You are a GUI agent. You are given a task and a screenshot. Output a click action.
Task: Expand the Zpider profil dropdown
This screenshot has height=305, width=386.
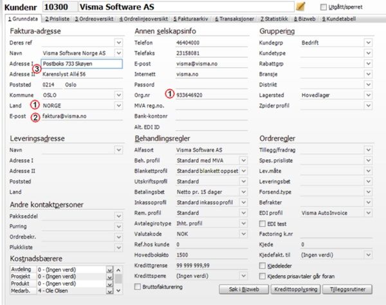368,106
